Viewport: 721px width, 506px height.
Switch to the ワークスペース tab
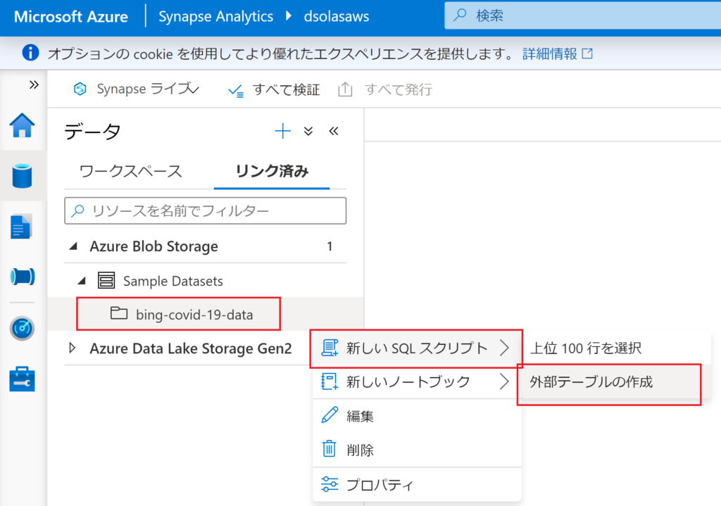pyautogui.click(x=130, y=171)
